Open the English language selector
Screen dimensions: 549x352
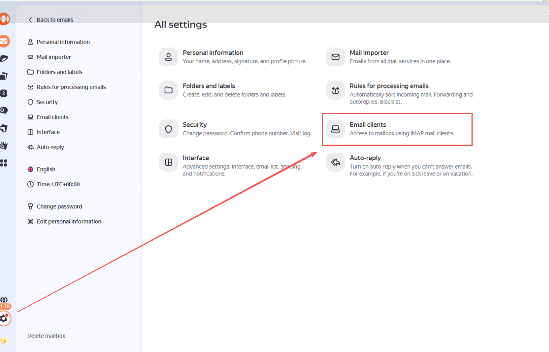(x=42, y=169)
